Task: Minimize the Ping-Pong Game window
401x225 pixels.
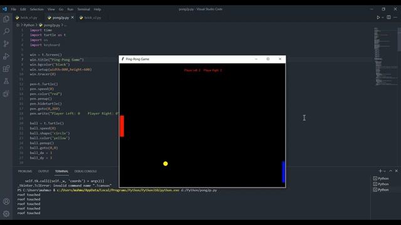Action: [x=256, y=59]
